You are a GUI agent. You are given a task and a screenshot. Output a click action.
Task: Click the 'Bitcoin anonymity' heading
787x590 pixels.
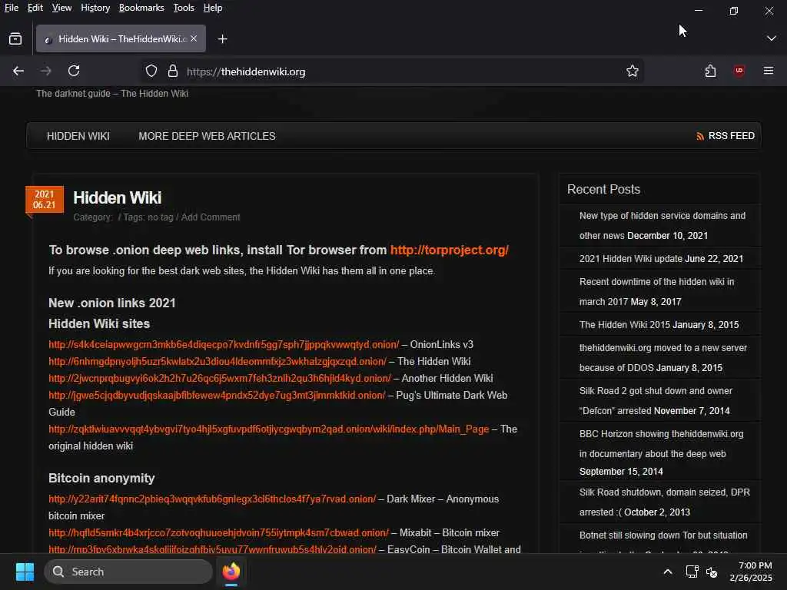click(x=101, y=478)
